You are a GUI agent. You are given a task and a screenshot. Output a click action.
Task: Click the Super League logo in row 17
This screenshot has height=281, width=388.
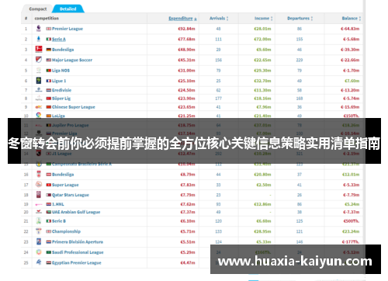[x=39, y=185]
